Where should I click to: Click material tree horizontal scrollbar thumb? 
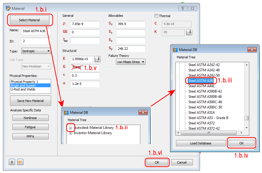(209, 133)
